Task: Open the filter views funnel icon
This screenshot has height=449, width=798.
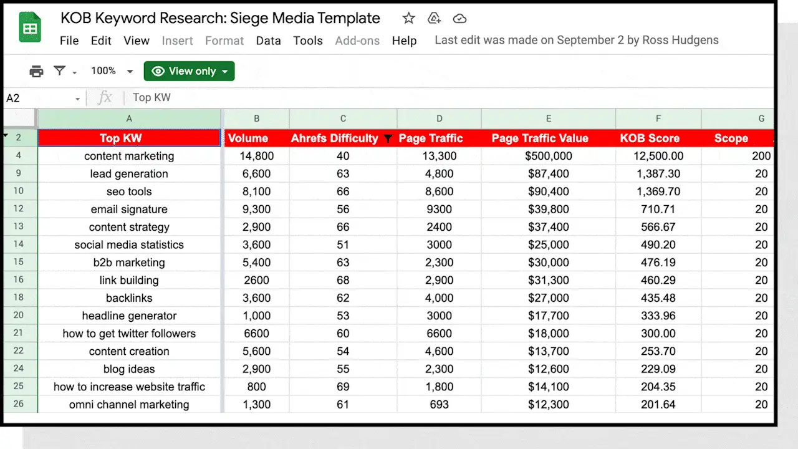Action: pyautogui.click(x=60, y=71)
